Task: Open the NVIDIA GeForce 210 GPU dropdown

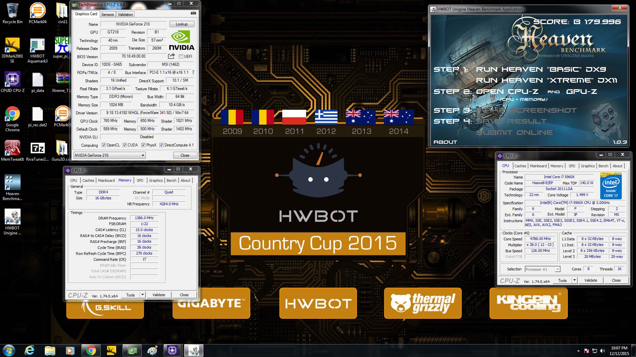Action: [110, 155]
